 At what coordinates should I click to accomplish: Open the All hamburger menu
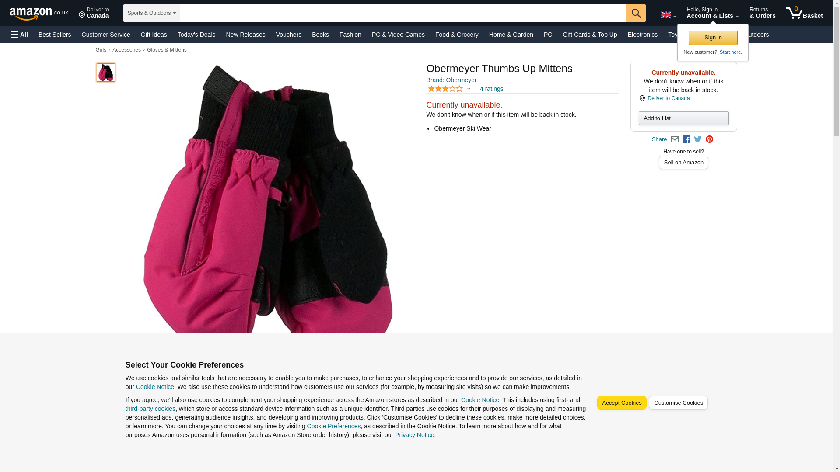tap(19, 35)
